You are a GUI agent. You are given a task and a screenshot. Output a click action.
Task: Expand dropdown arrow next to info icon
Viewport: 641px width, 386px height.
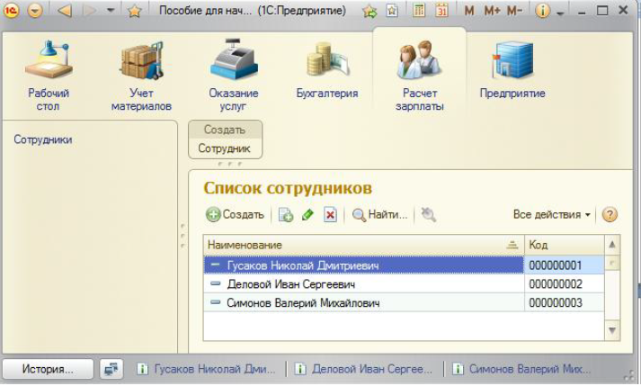pos(560,13)
